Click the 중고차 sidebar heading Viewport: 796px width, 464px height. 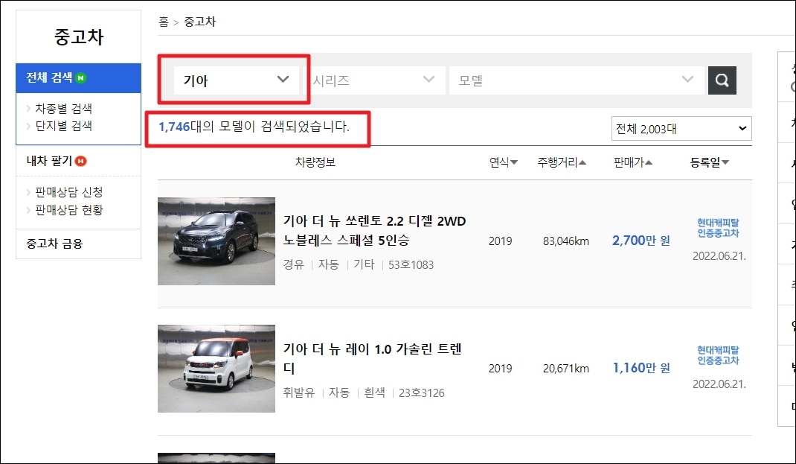point(79,36)
